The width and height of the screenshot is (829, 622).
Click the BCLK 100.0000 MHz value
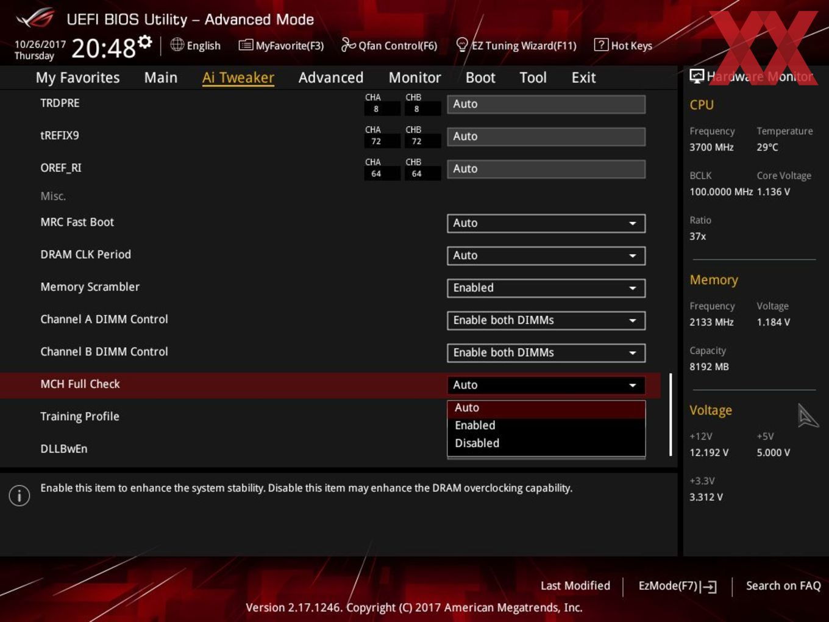click(721, 191)
